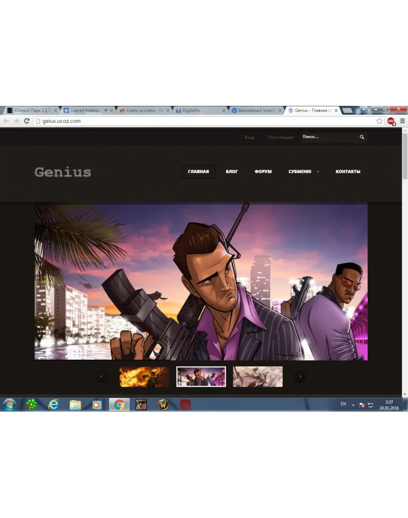Image resolution: width=408 pixels, height=518 pixels.
Task: Go to the БЛОГ menu item
Action: point(232,172)
